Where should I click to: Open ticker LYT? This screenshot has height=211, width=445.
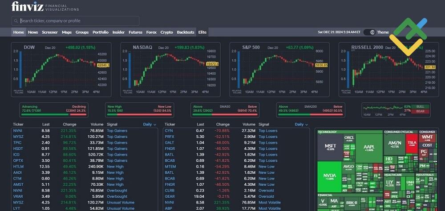point(16,208)
